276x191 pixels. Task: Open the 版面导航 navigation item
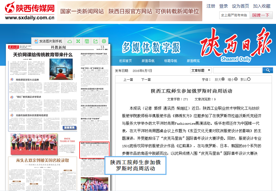(x=148, y=61)
